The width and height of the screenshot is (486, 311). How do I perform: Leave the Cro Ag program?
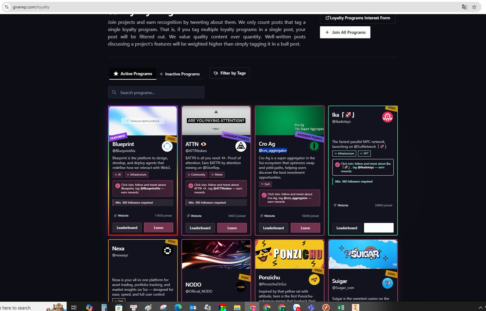[x=305, y=228]
